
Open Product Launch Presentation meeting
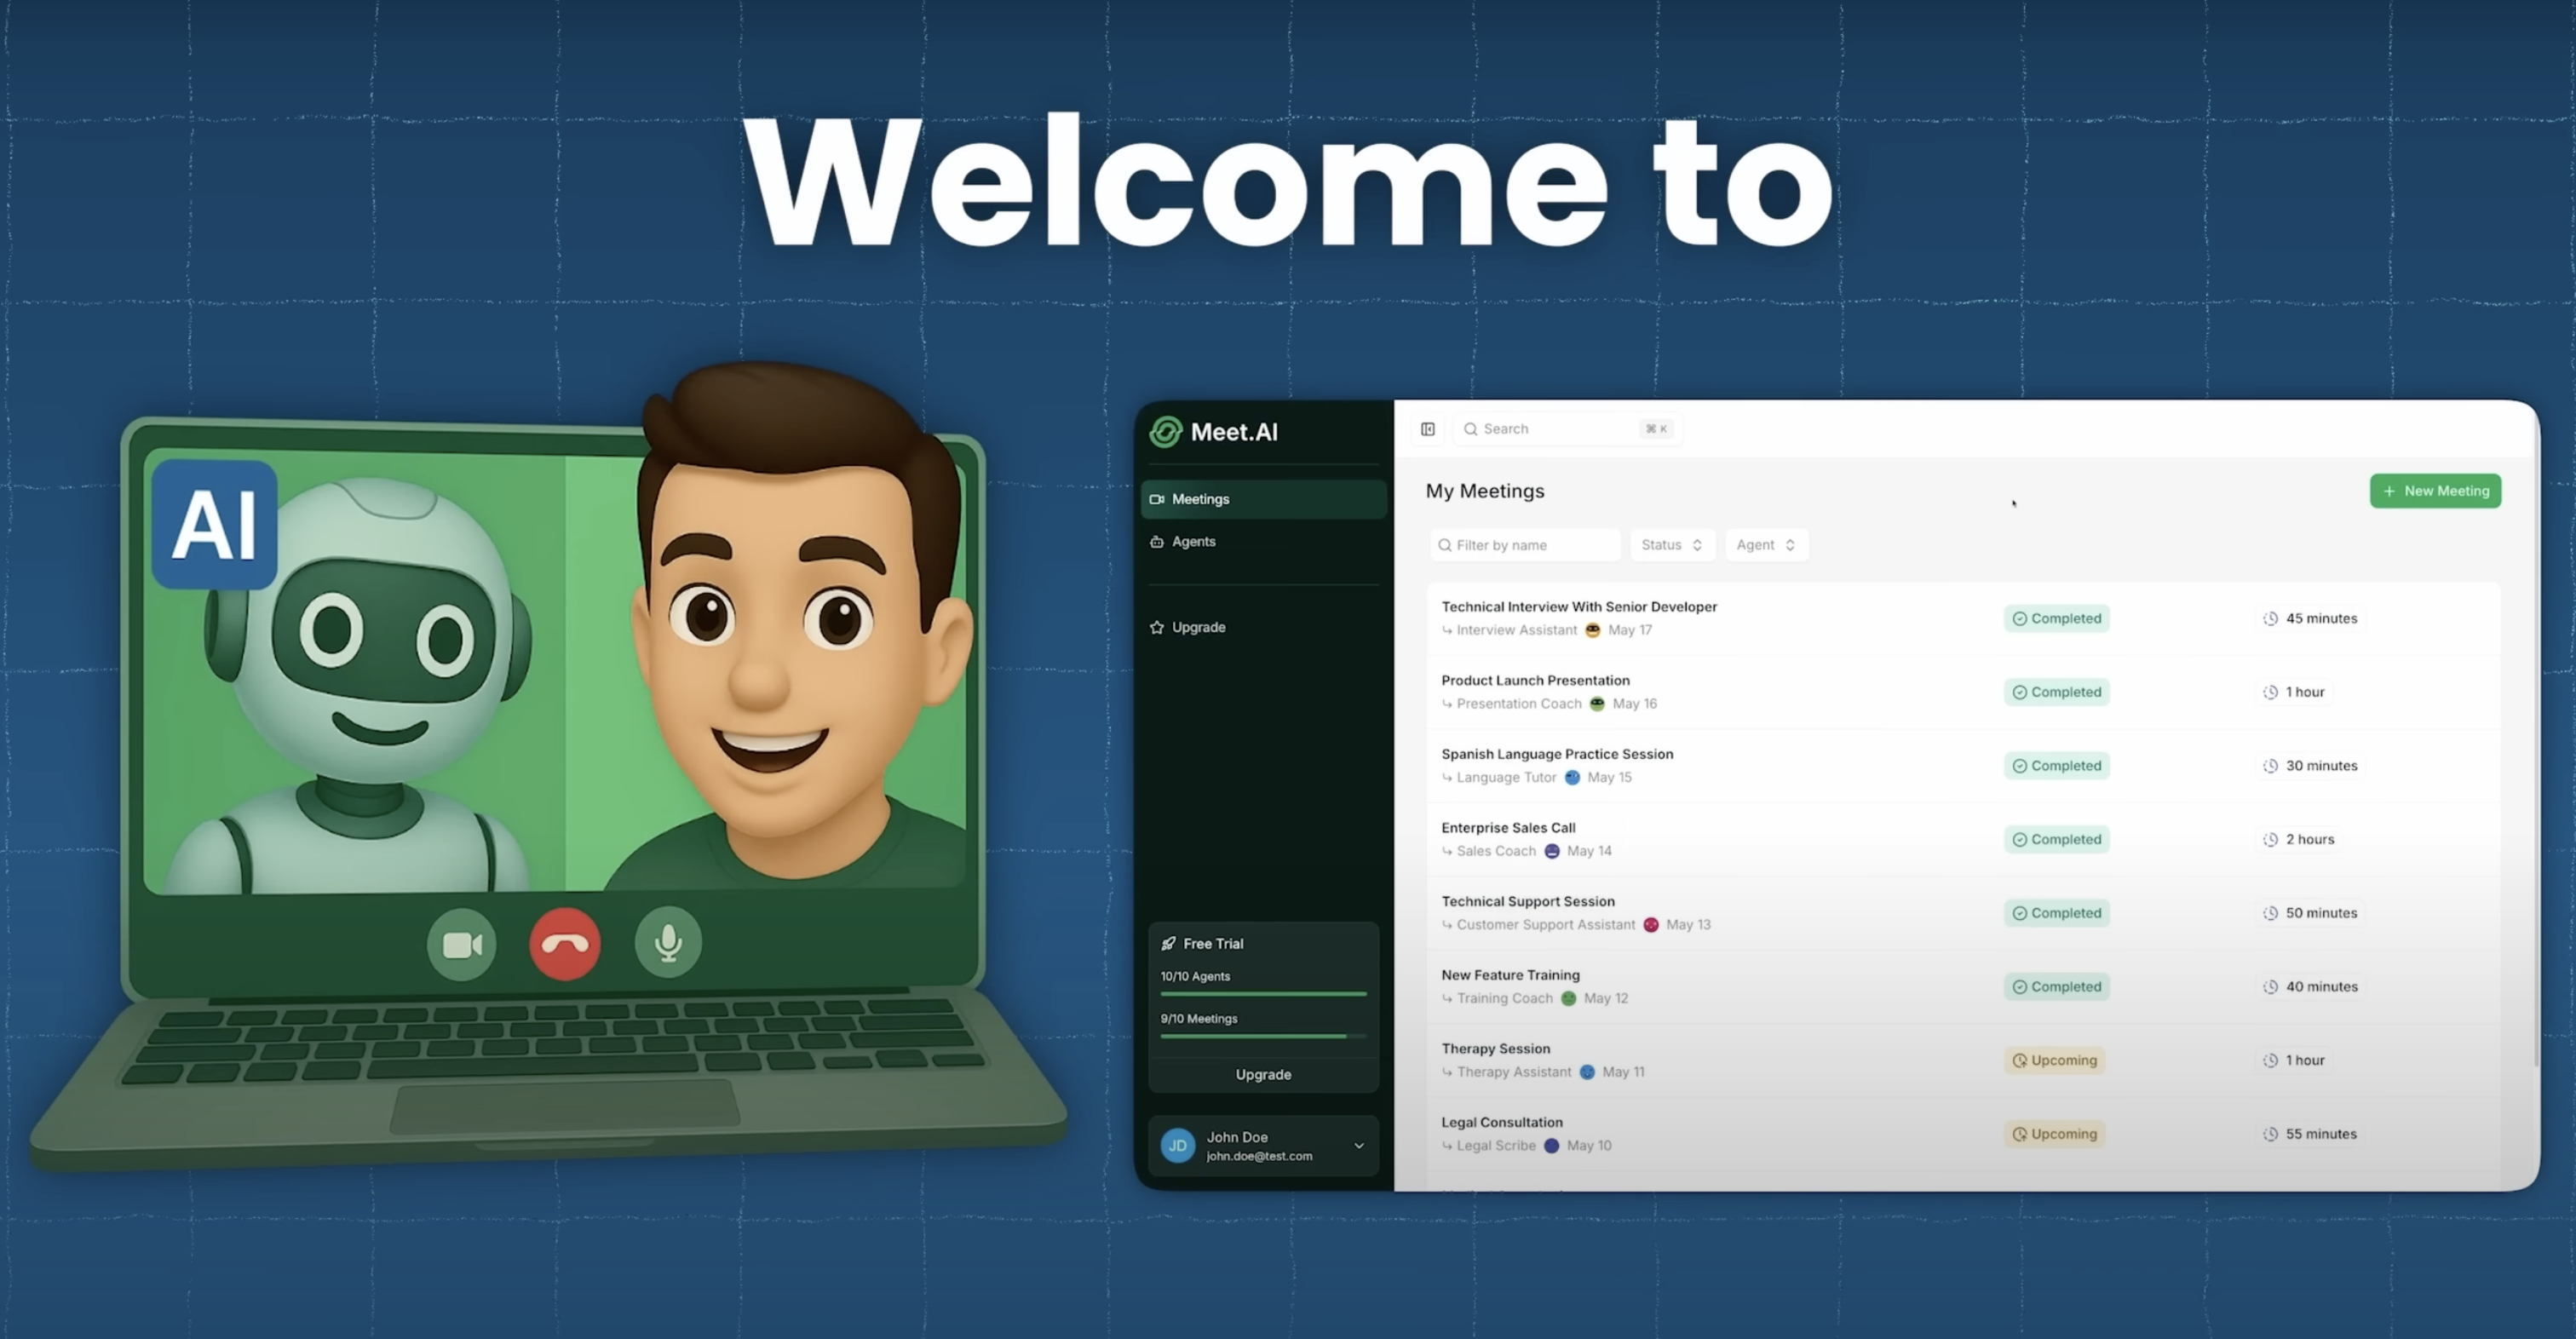tap(1963, 692)
